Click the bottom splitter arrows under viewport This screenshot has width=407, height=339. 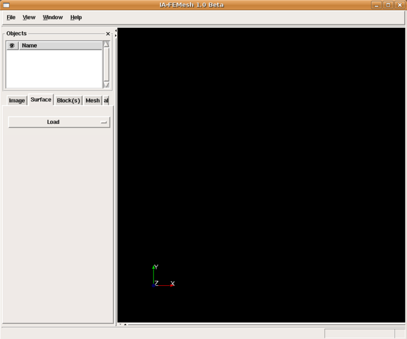pos(122,325)
